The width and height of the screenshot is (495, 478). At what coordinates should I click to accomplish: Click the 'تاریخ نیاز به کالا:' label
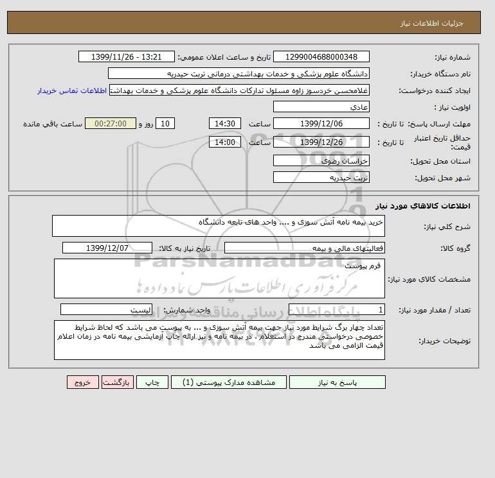click(x=184, y=248)
